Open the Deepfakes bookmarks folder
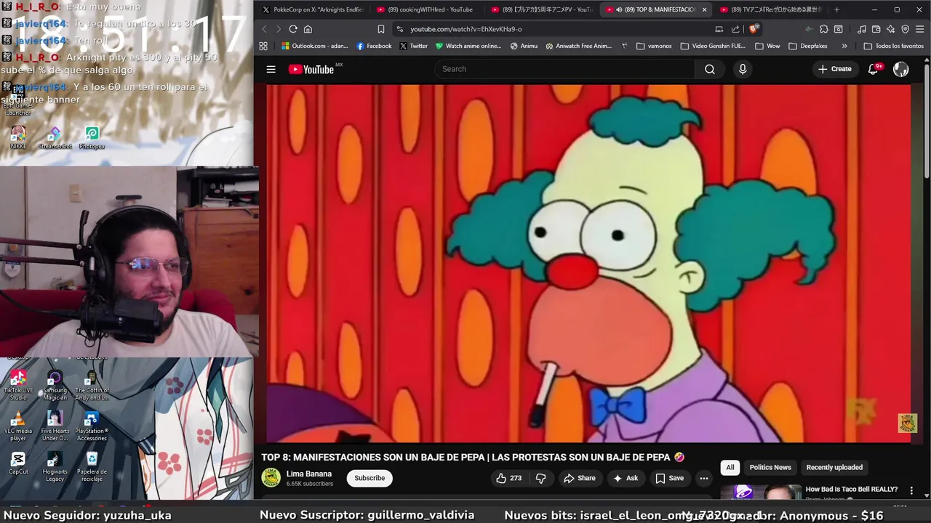The width and height of the screenshot is (931, 523). 808,46
